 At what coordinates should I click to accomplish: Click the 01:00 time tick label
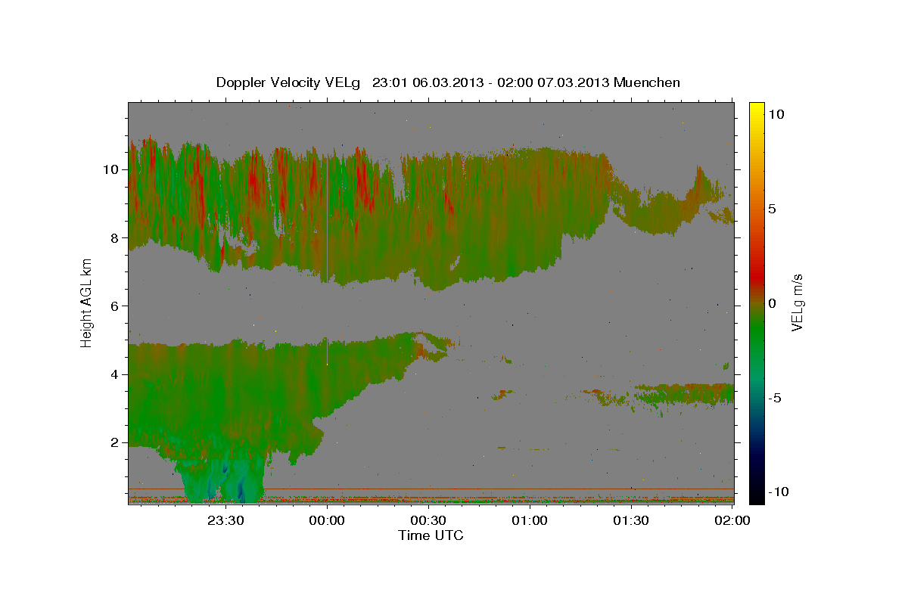point(530,520)
